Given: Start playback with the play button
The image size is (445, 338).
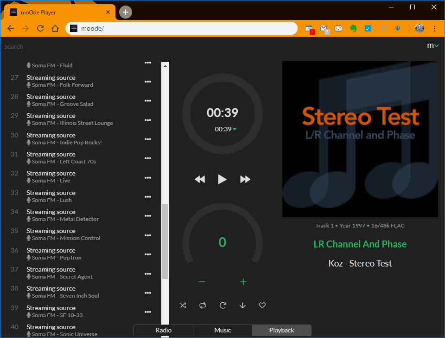Looking at the screenshot, I should (222, 179).
